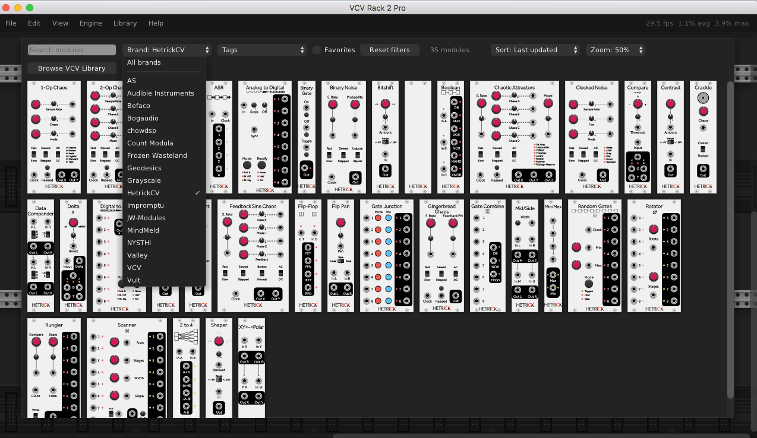Open the Library menu

125,23
